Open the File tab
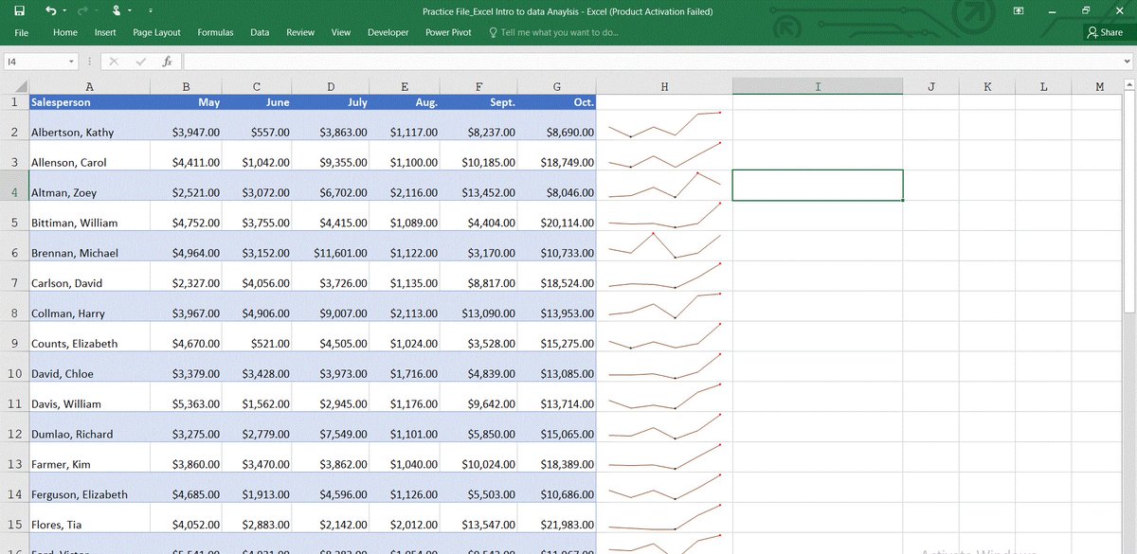1137x554 pixels. (x=22, y=32)
